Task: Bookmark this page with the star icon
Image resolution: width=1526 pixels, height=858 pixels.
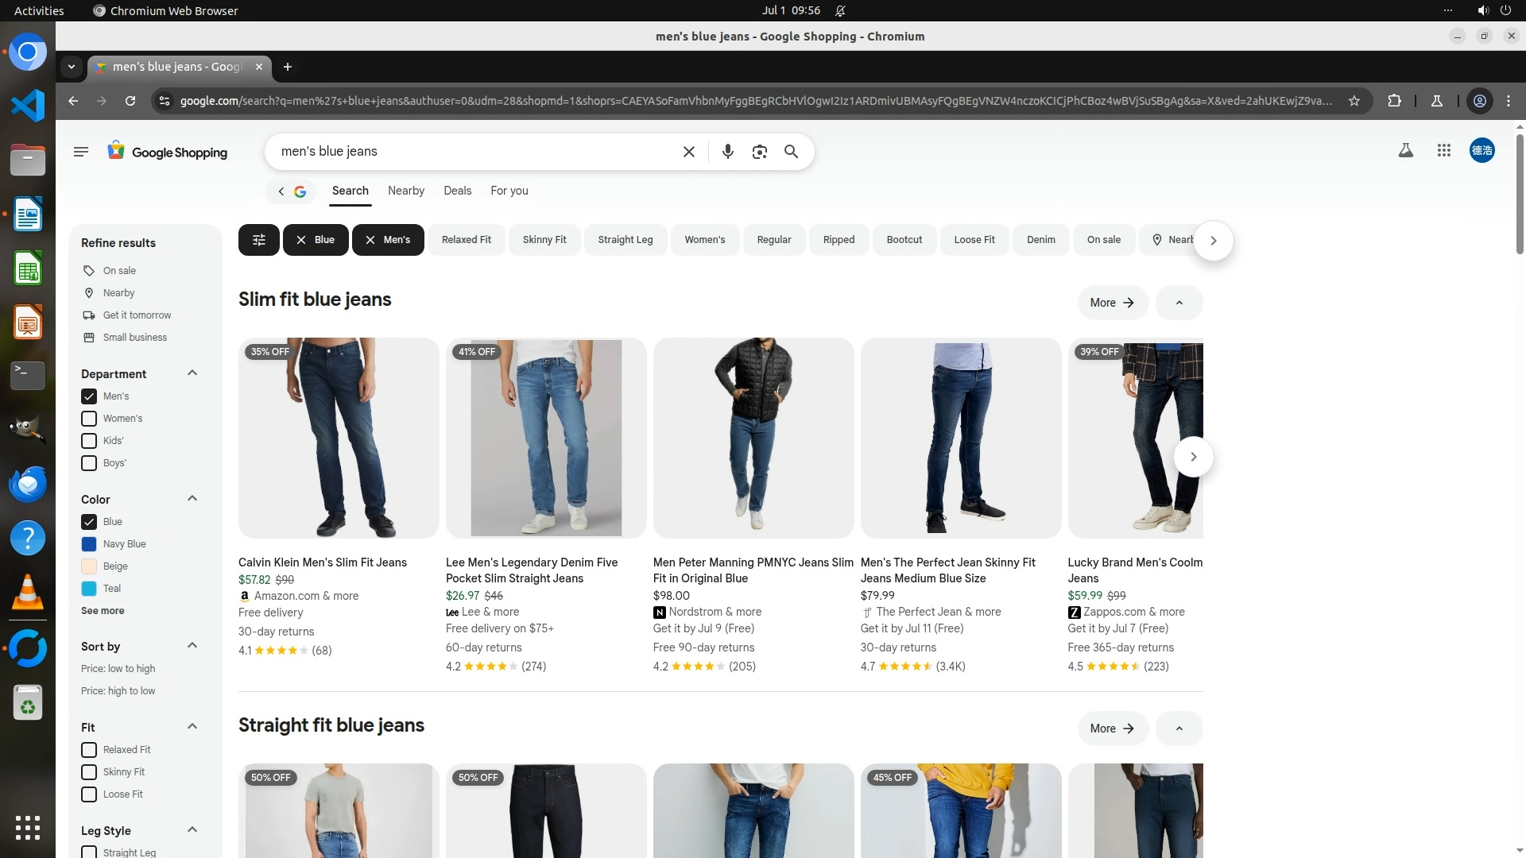Action: point(1354,101)
